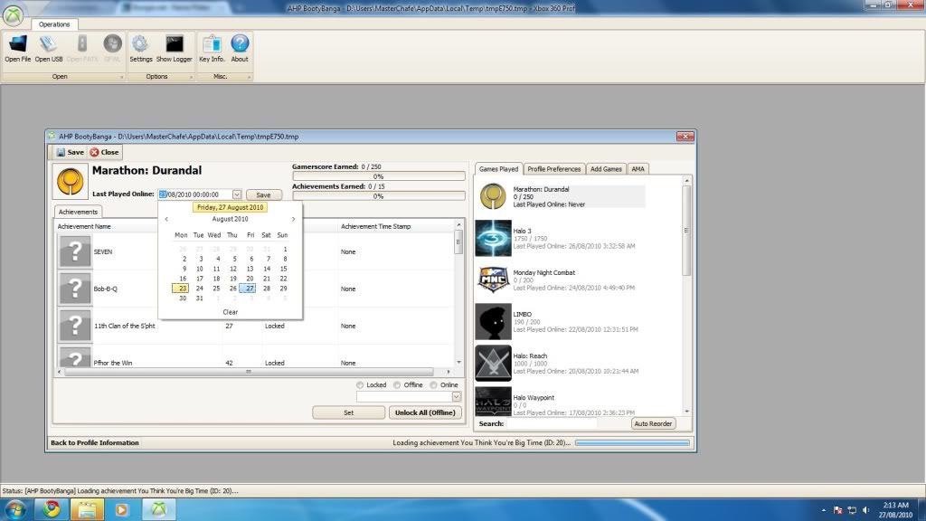The image size is (926, 521).
Task: Expand the Open ribbon group launcher
Action: pyautogui.click(x=122, y=78)
